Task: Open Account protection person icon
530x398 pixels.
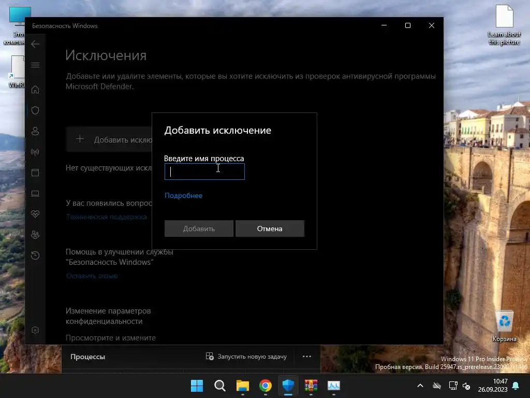Action: (35, 131)
